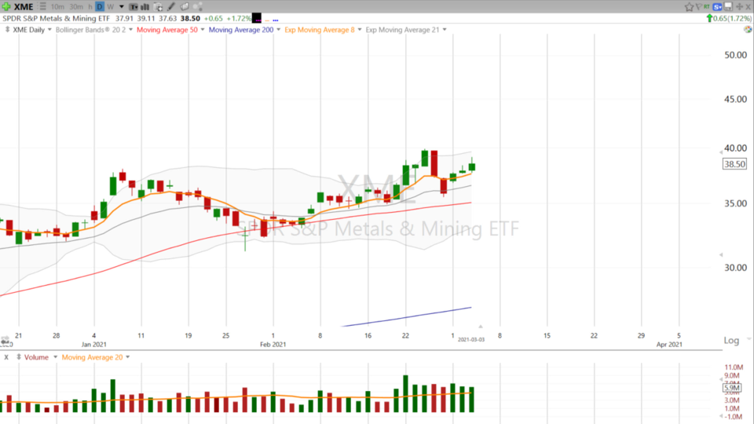Expand Moving Average 50 dropdown arrow

tap(203, 30)
